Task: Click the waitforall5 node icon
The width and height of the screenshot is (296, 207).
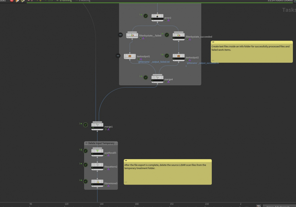Action: click(x=97, y=151)
